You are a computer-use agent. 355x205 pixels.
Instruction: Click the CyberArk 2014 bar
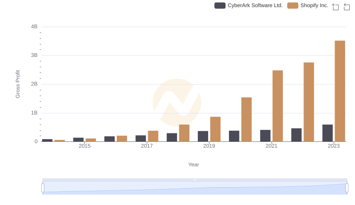47,141
